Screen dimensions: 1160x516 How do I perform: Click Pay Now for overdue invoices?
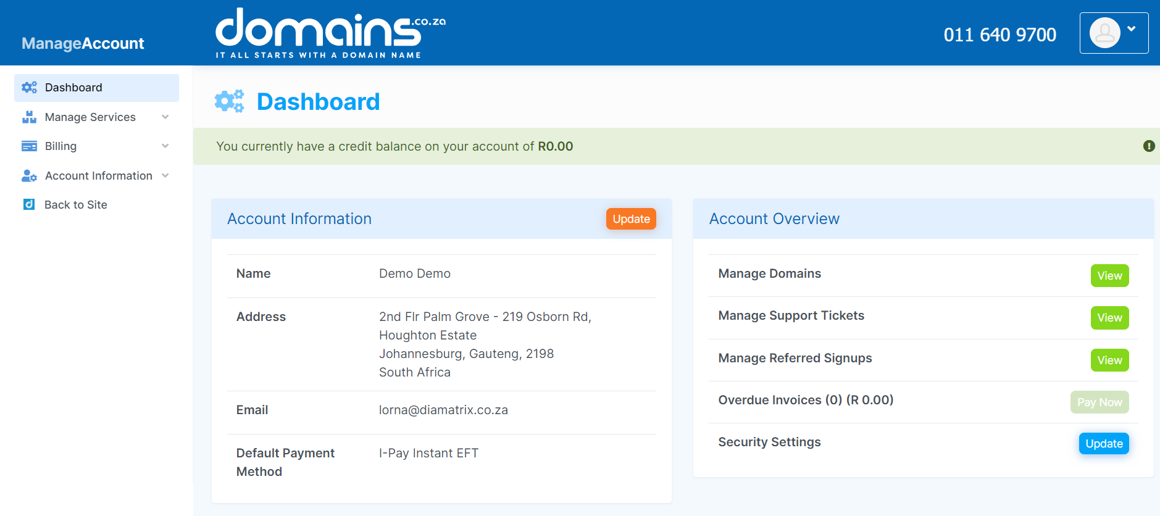click(1099, 402)
